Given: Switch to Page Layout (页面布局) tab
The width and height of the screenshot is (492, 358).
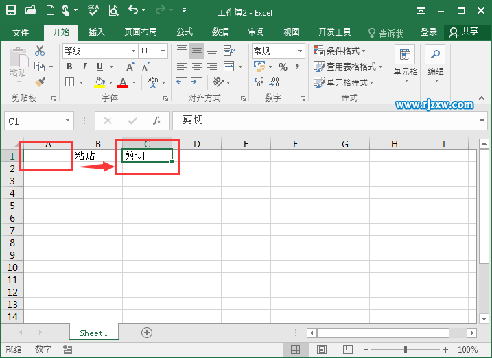Looking at the screenshot, I should point(141,32).
